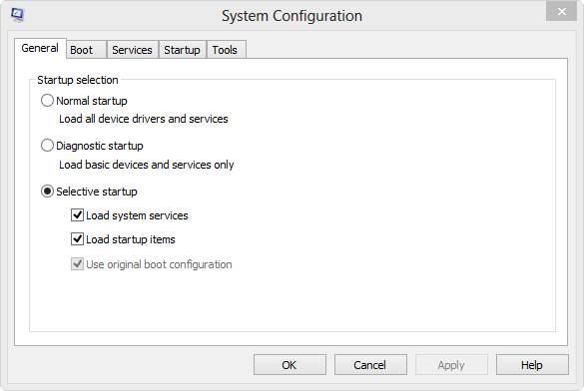
Task: Uncheck Load system services
Action: coord(77,215)
